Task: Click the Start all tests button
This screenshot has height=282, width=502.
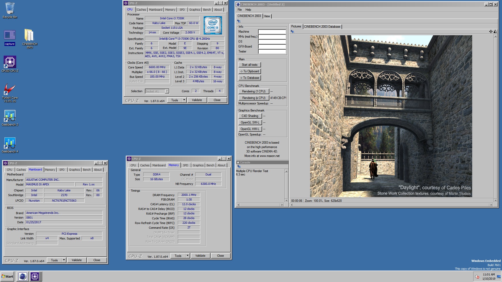Action: tap(249, 65)
